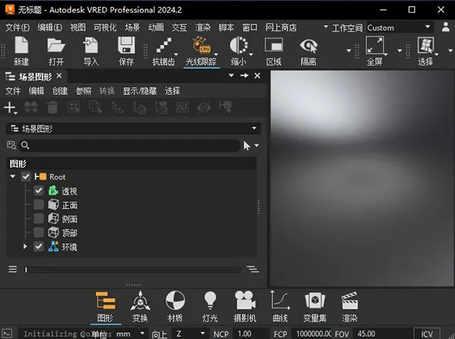Open the 场景图形 panel selector dropdown
Image resolution: width=455 pixels, height=339 pixels.
tap(133, 129)
